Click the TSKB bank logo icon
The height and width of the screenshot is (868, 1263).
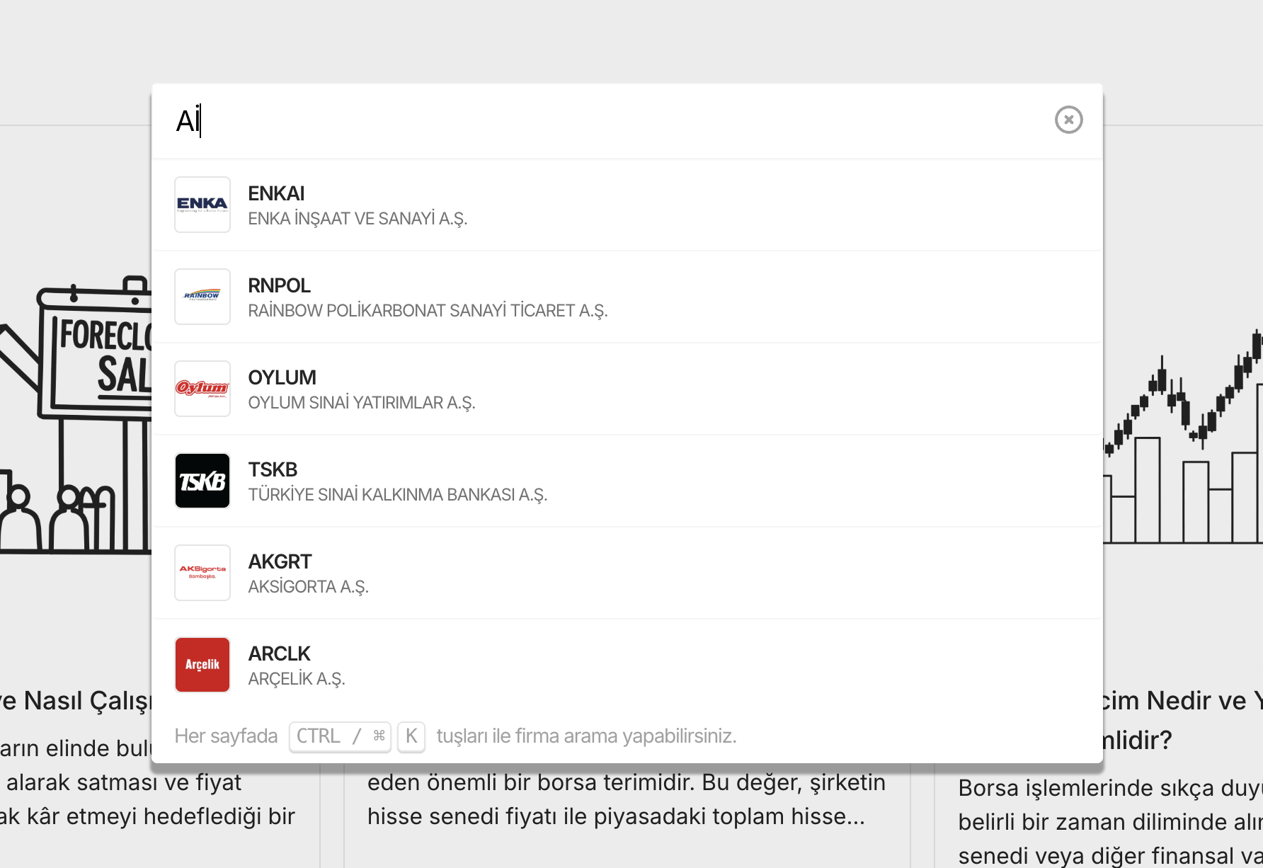(202, 481)
